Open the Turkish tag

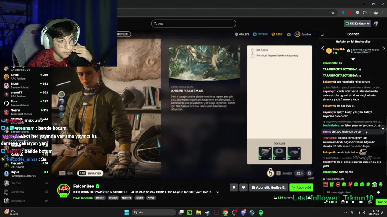coord(100,198)
